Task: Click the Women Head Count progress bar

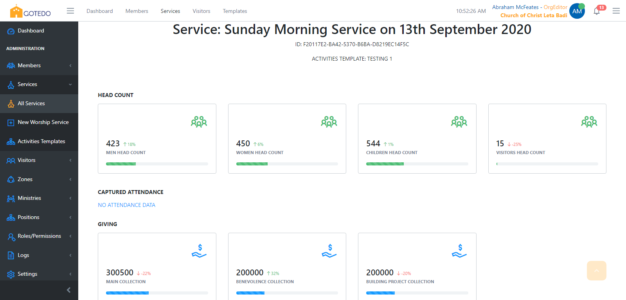Action: (x=287, y=164)
